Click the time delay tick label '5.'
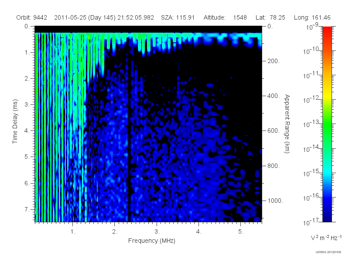This screenshot has height=261, width=349. click(x=27, y=157)
